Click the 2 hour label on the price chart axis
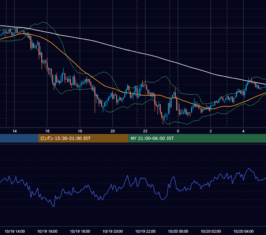 coord(211,131)
